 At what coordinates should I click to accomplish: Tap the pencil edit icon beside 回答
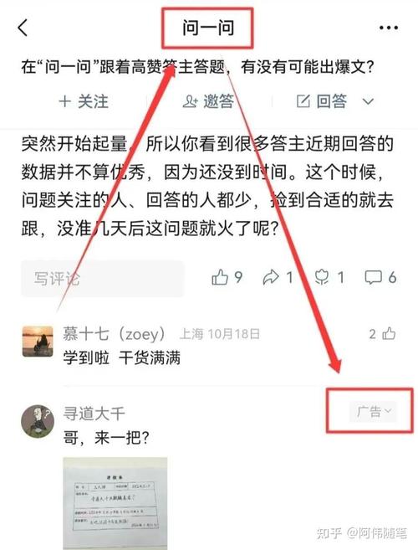(x=303, y=101)
